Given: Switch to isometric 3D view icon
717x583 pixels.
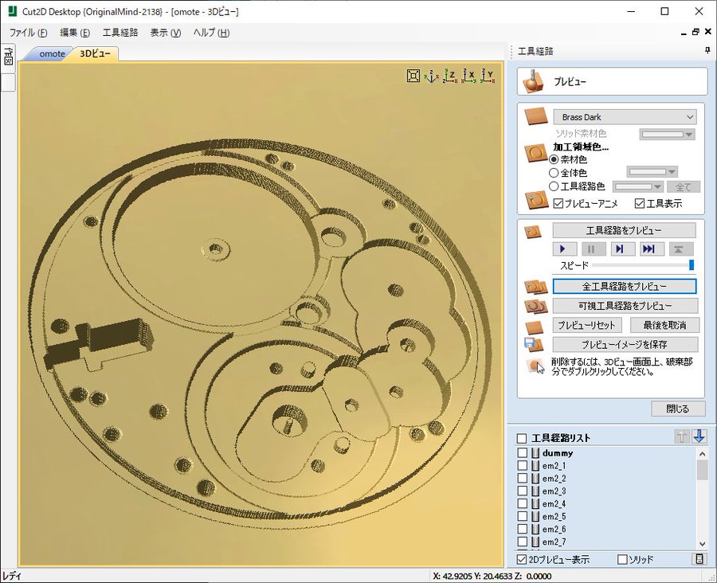Looking at the screenshot, I should pyautogui.click(x=432, y=76).
